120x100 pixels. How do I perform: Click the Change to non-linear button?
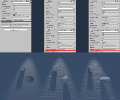tap(16, 27)
